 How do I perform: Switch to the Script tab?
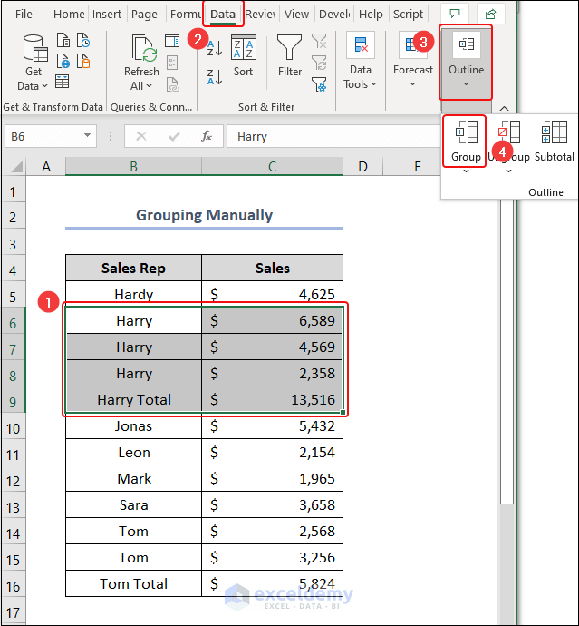click(408, 14)
